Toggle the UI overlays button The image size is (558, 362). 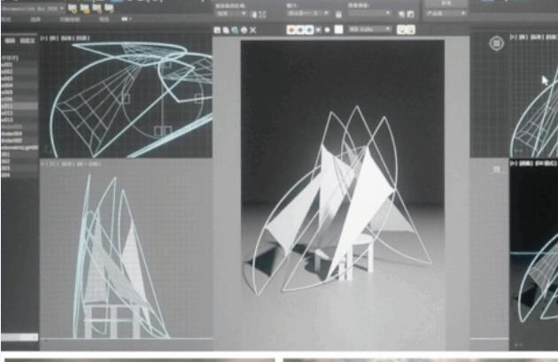(x=401, y=30)
